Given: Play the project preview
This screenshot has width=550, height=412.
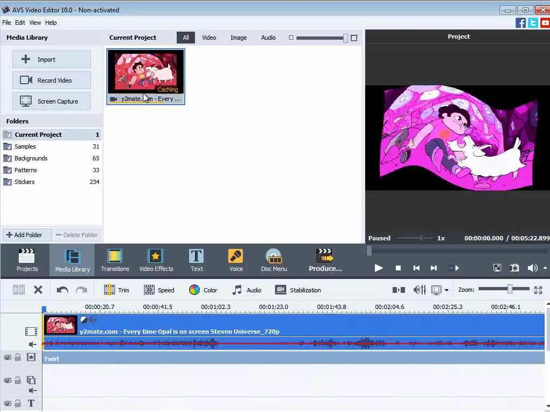Looking at the screenshot, I should coord(379,268).
